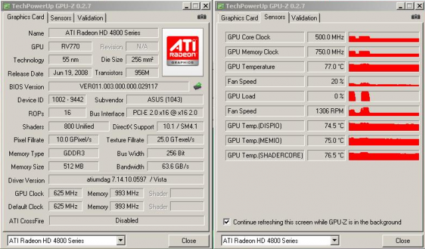
Task: Switch to Validation tab in left window
Action: [x=90, y=18]
